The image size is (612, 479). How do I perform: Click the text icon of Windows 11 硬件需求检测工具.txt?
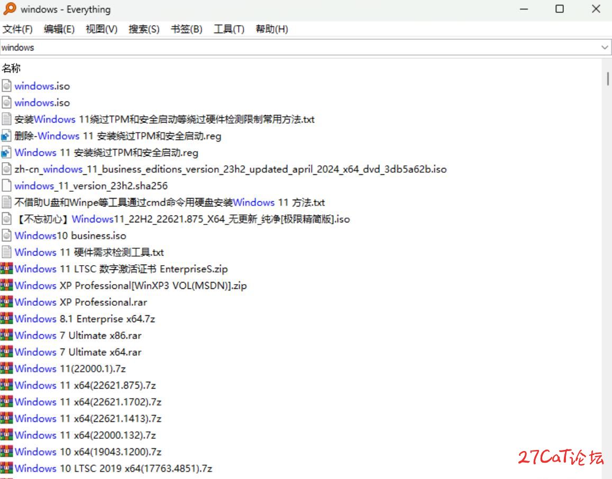click(6, 252)
